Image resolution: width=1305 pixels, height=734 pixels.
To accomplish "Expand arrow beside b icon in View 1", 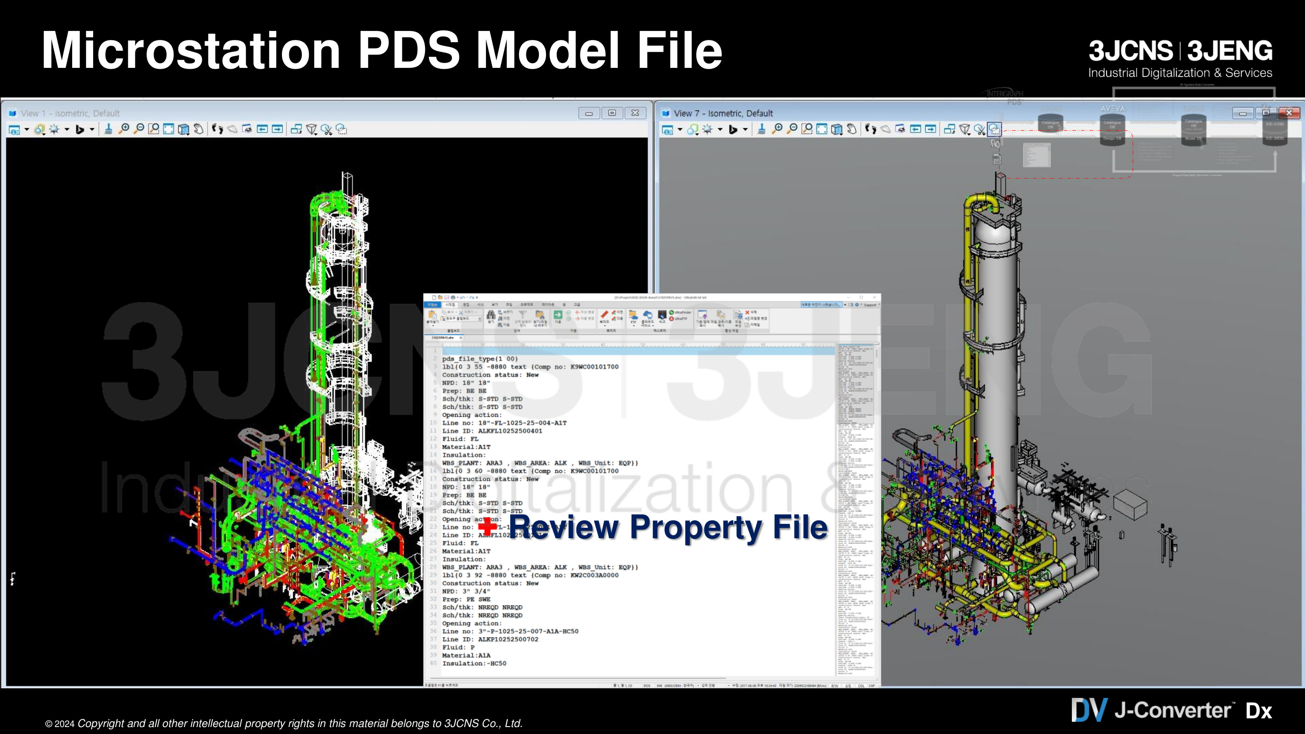I will [x=92, y=130].
